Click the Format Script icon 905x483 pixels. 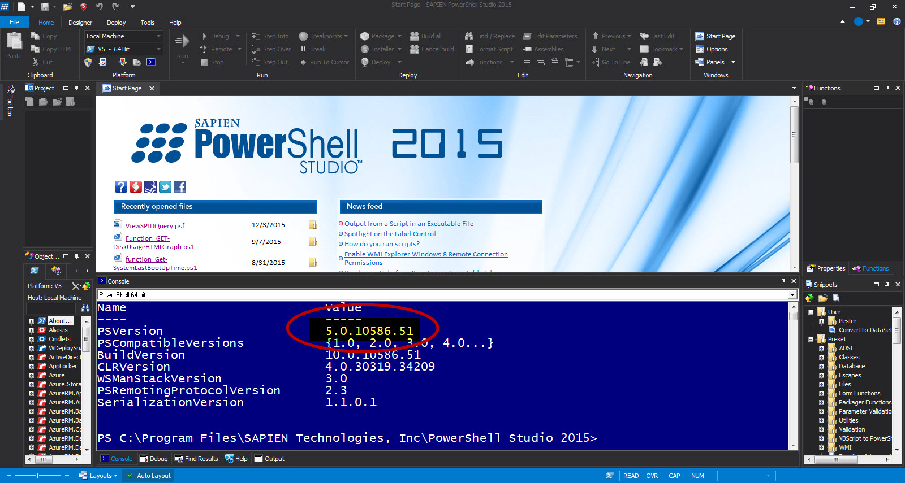pos(469,49)
